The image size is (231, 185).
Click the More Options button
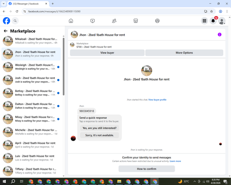pyautogui.click(x=184, y=53)
